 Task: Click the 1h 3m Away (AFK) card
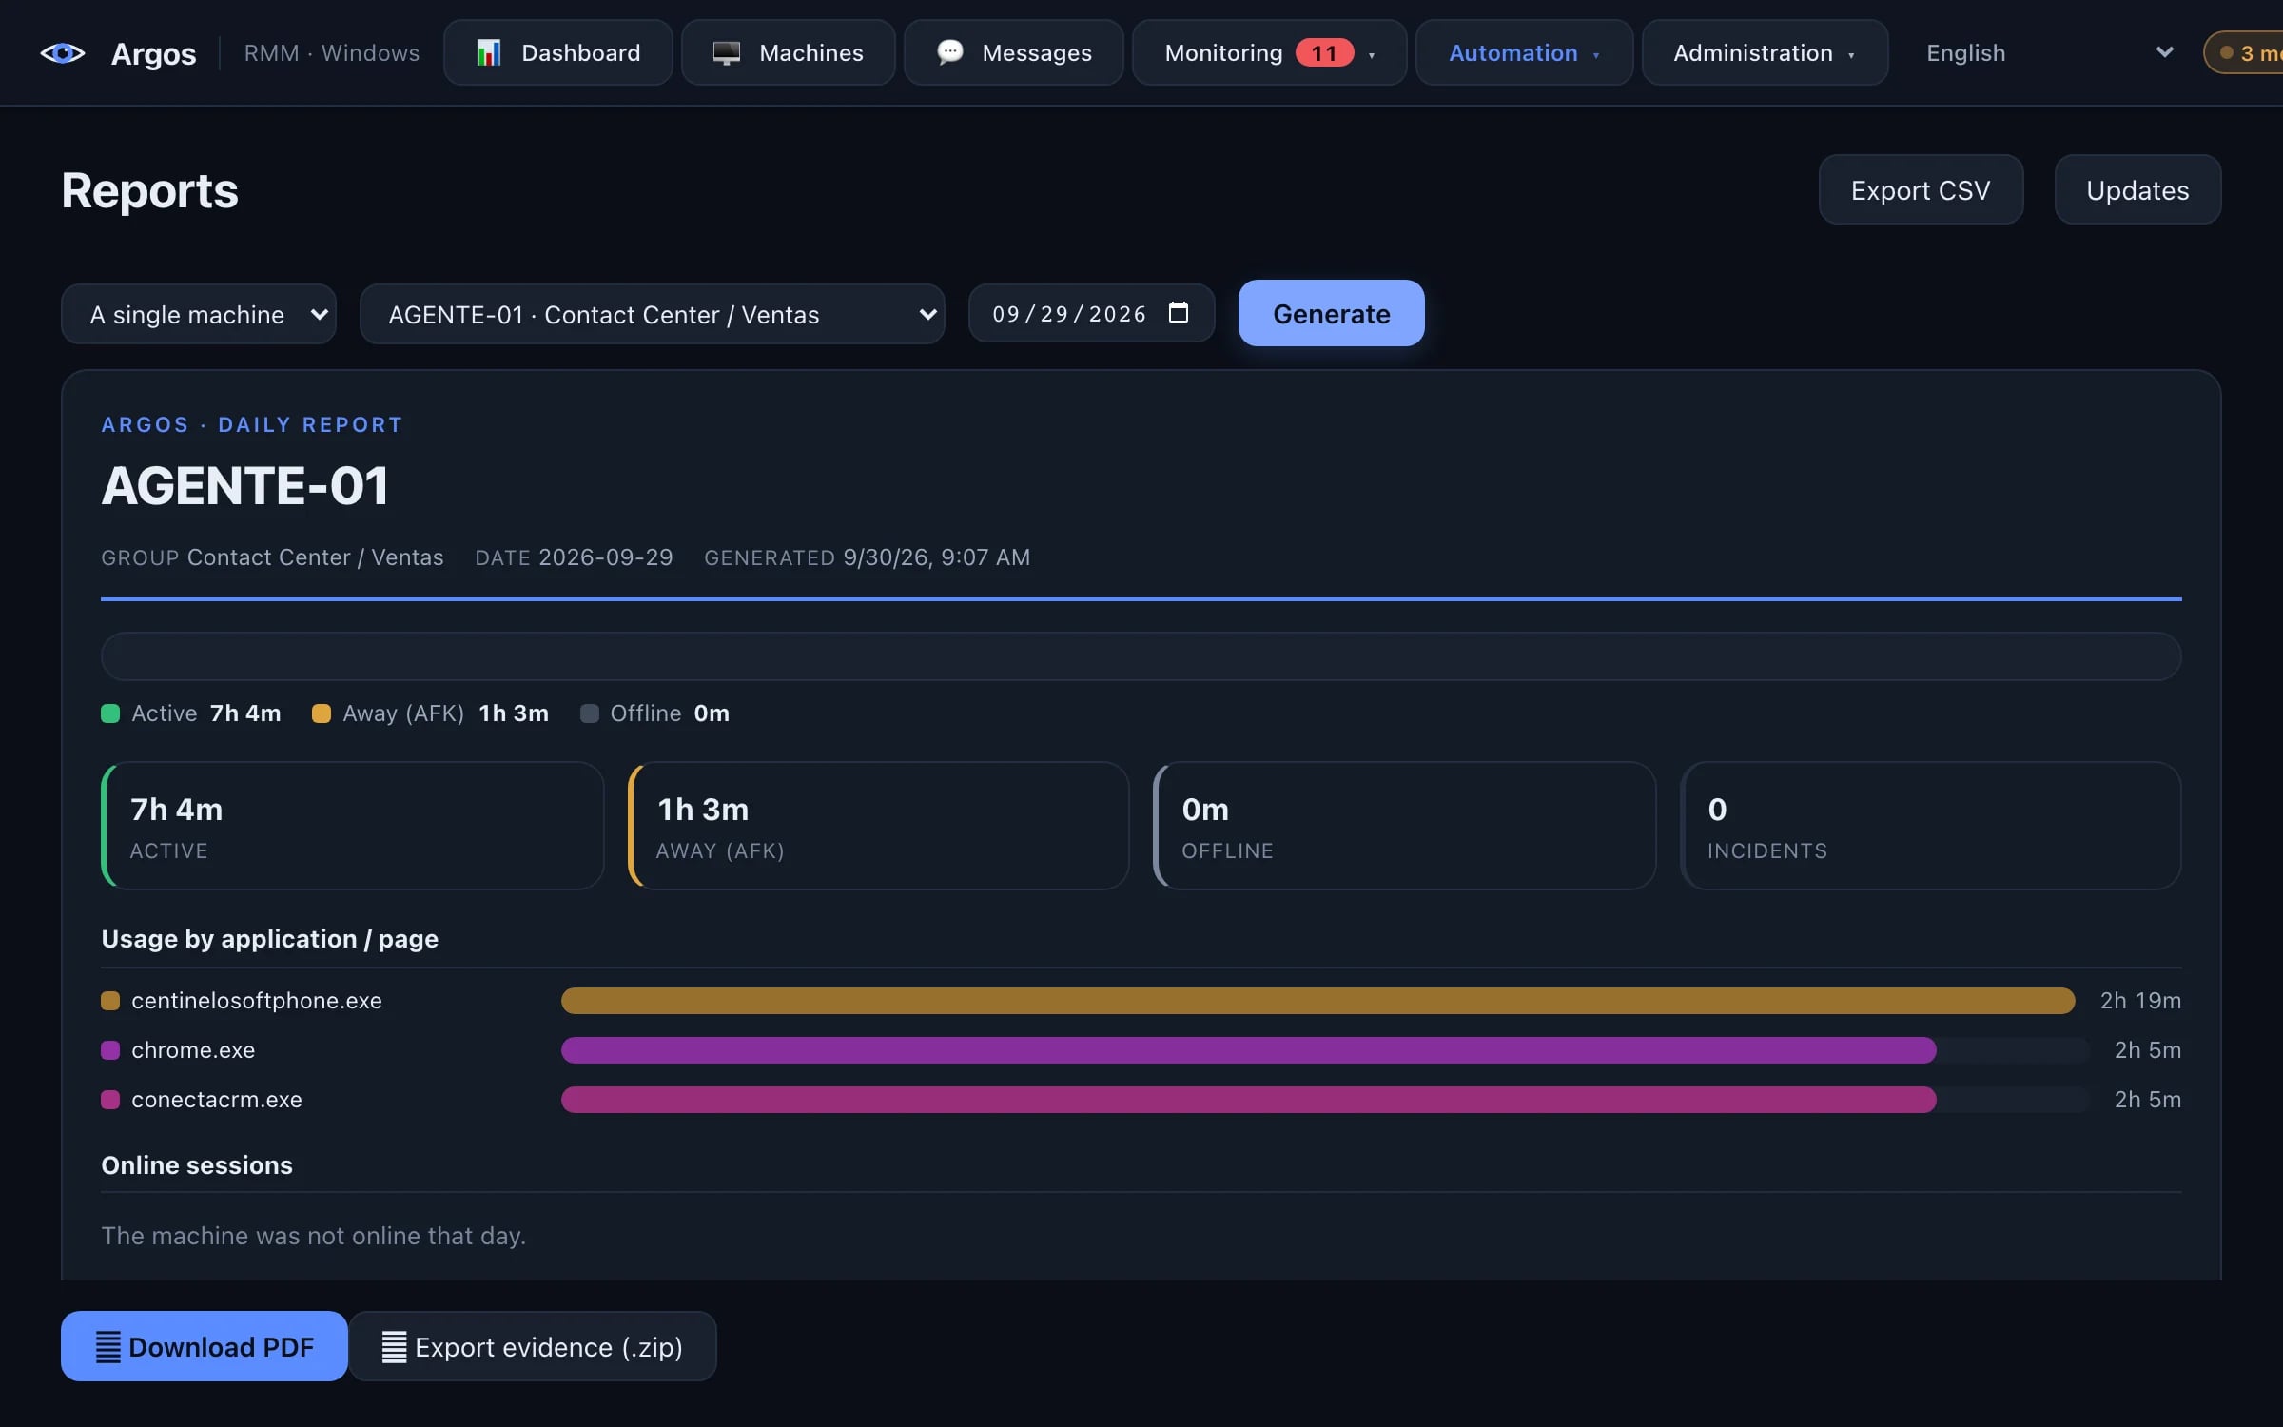(878, 826)
